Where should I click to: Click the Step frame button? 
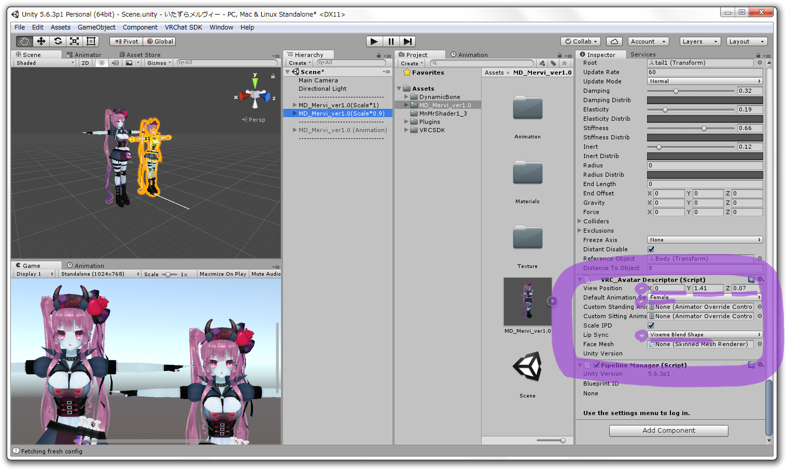408,41
